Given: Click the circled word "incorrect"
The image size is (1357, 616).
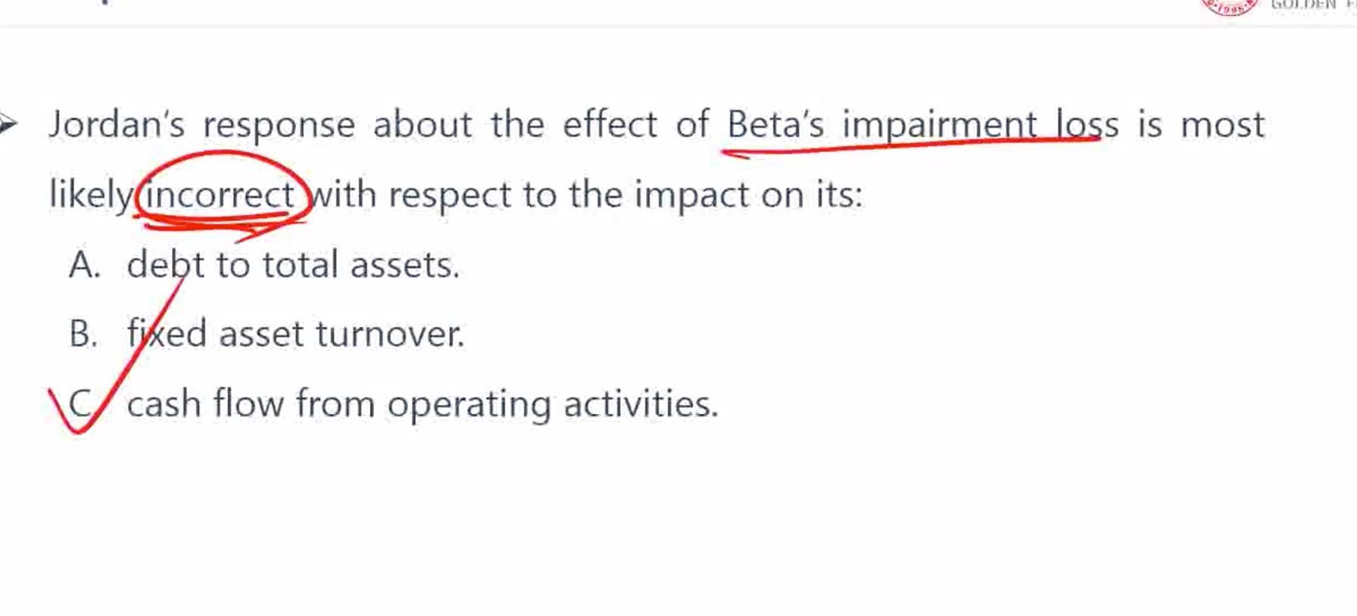Looking at the screenshot, I should tap(220, 194).
